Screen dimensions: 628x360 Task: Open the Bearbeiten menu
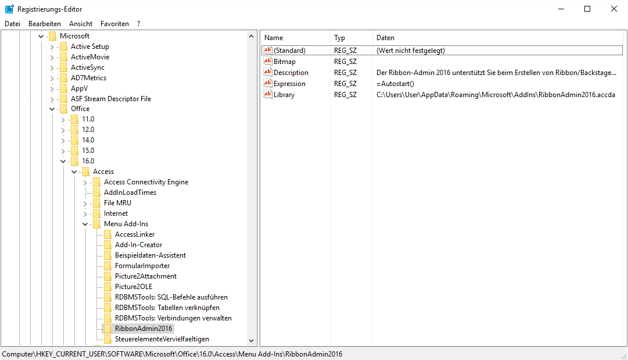pos(45,24)
